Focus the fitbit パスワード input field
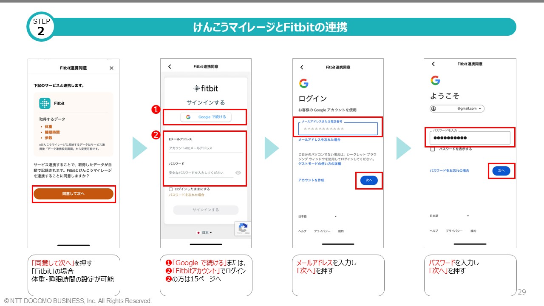 [201, 173]
